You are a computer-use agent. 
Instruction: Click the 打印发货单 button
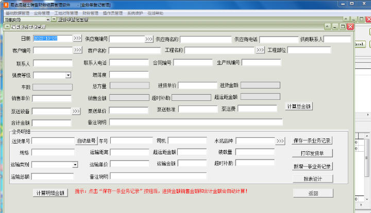pos(312,153)
